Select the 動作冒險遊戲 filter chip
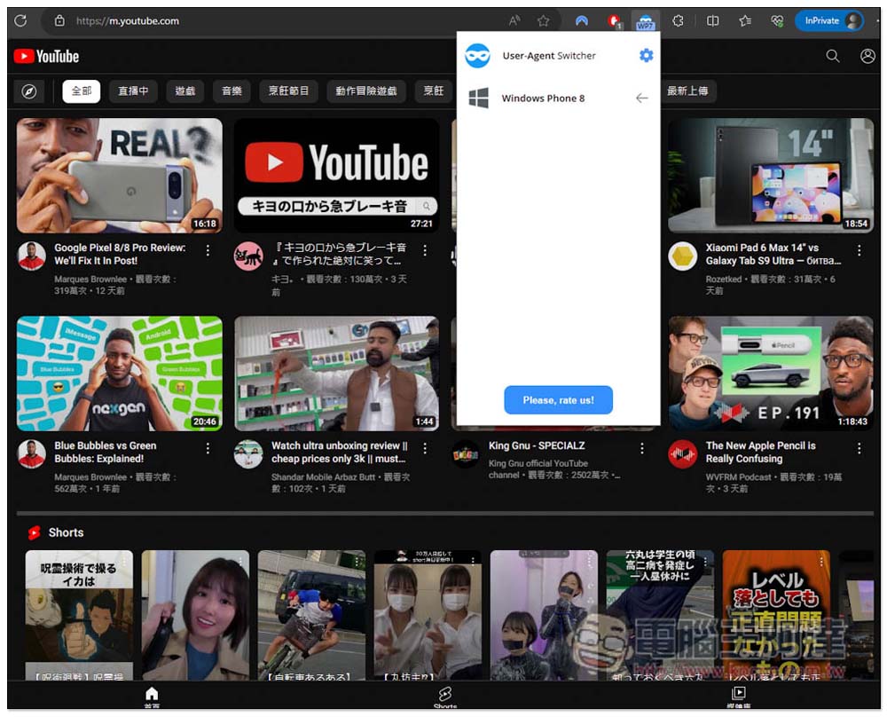 [x=366, y=91]
